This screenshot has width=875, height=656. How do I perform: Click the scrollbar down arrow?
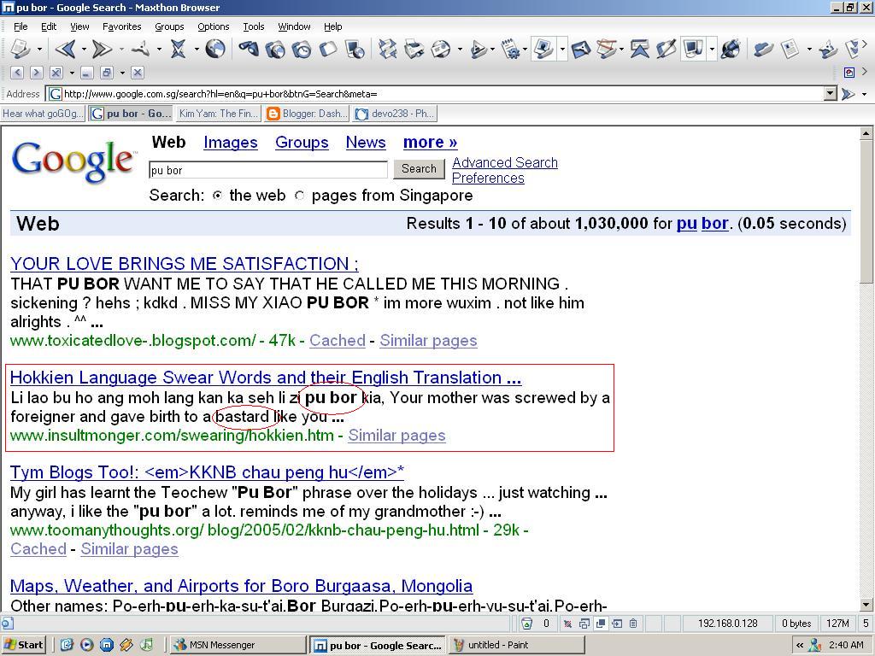click(x=866, y=604)
